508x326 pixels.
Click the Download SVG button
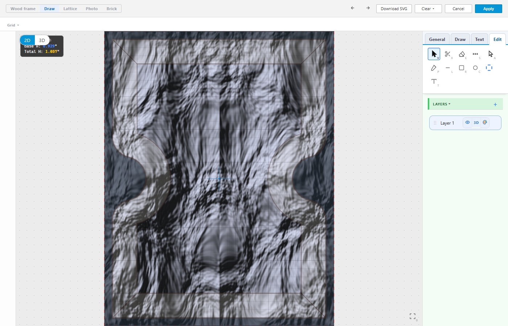(394, 9)
